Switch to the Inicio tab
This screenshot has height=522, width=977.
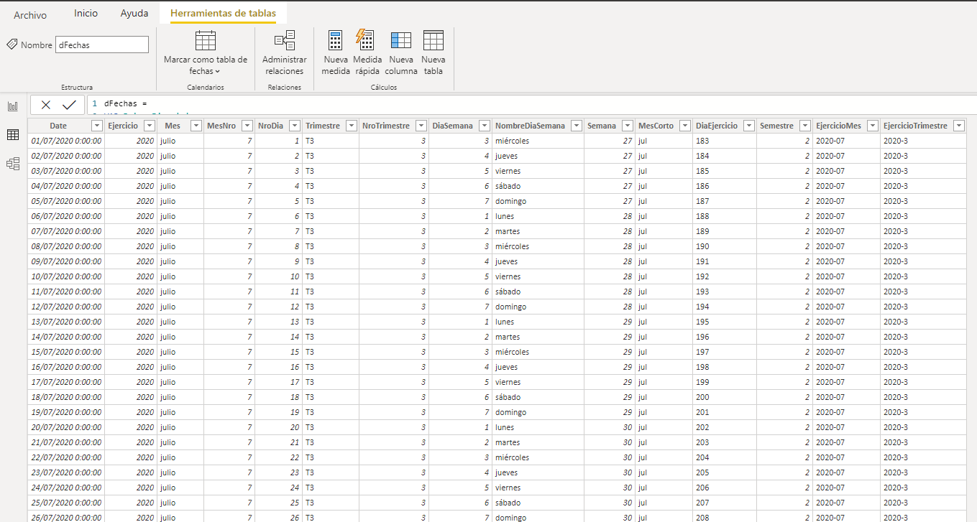[x=86, y=13]
